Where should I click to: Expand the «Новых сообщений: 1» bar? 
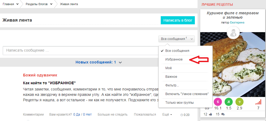tap(98, 62)
